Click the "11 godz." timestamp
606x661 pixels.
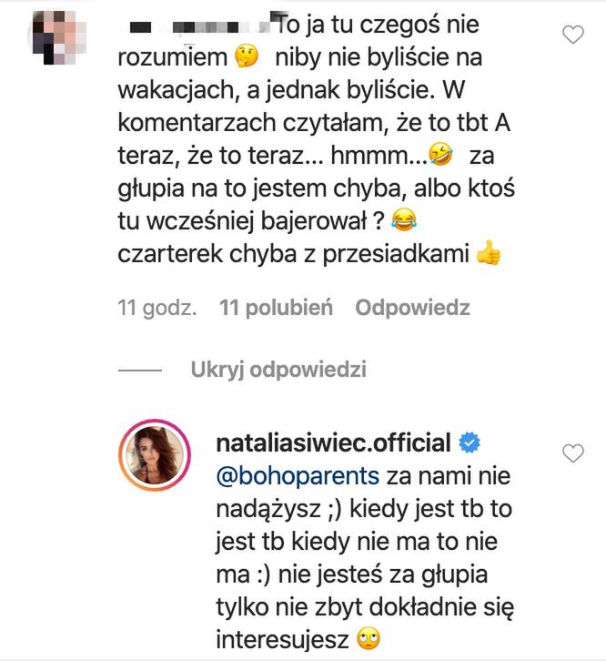coord(157,309)
